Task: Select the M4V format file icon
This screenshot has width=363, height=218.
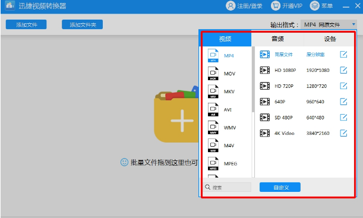Action: [x=213, y=146]
